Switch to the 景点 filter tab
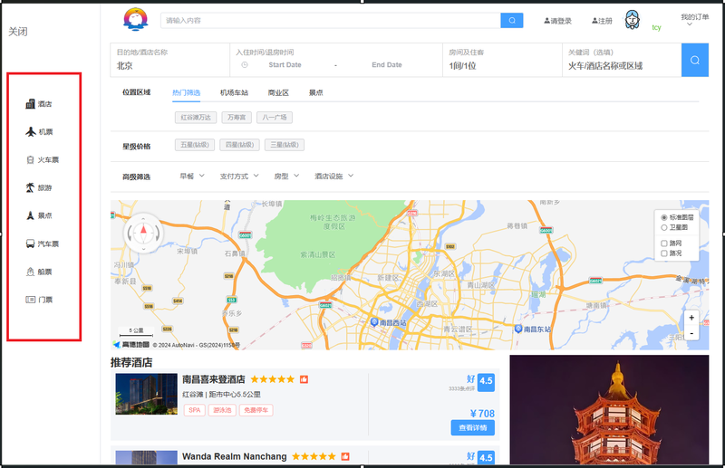Viewport: 725px width, 468px height. [x=315, y=93]
